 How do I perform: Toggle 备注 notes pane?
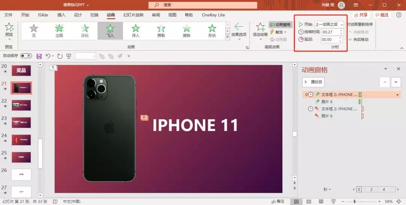click(x=278, y=201)
